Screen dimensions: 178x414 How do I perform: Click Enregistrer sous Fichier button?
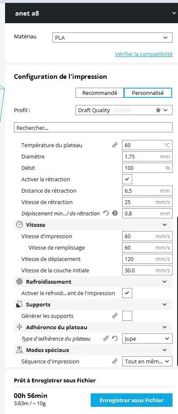(131, 400)
